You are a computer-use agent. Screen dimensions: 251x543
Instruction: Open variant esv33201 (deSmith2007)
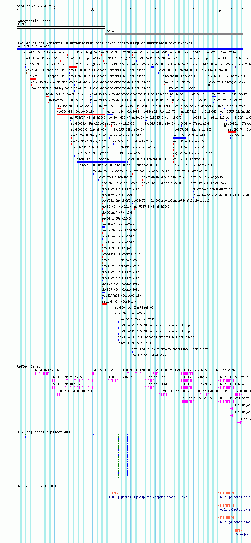[120, 266]
